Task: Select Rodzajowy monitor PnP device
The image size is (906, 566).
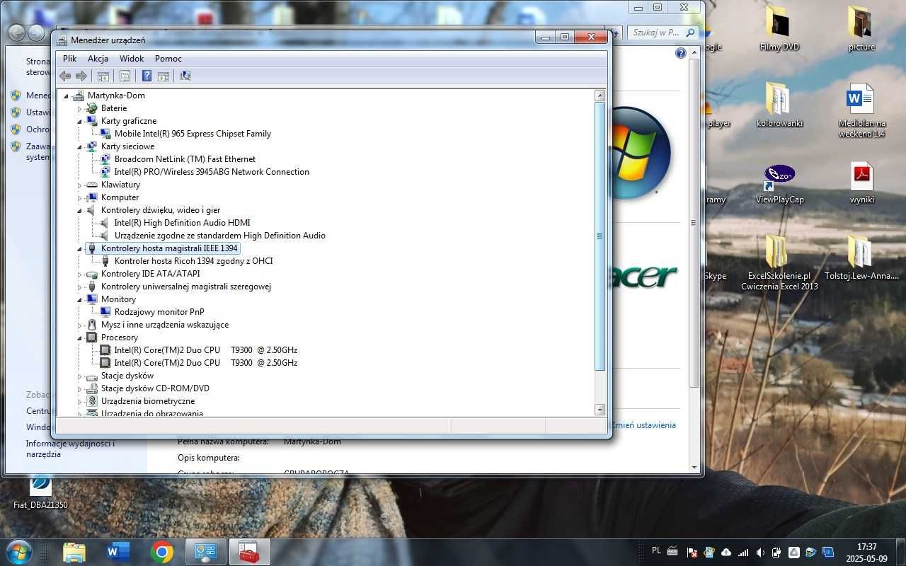Action: click(159, 312)
